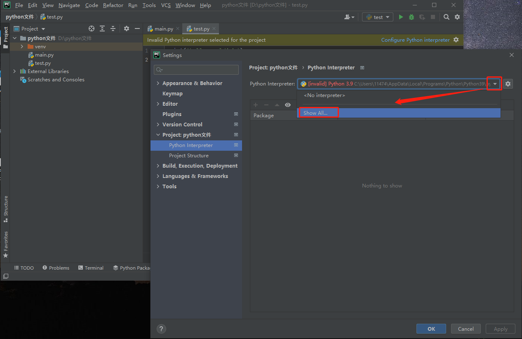Expand Build, Execution, Deployment section

(158, 166)
